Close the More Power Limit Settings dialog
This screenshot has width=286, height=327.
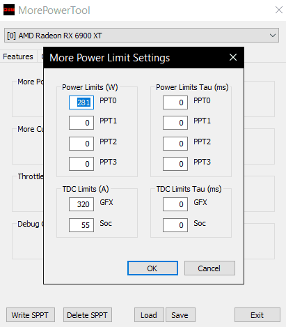click(x=233, y=57)
